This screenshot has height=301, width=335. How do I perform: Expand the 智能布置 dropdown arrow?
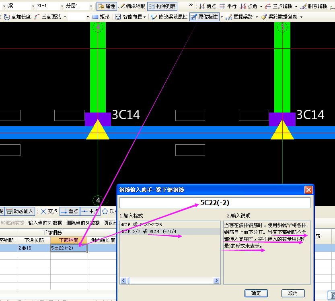[145, 17]
